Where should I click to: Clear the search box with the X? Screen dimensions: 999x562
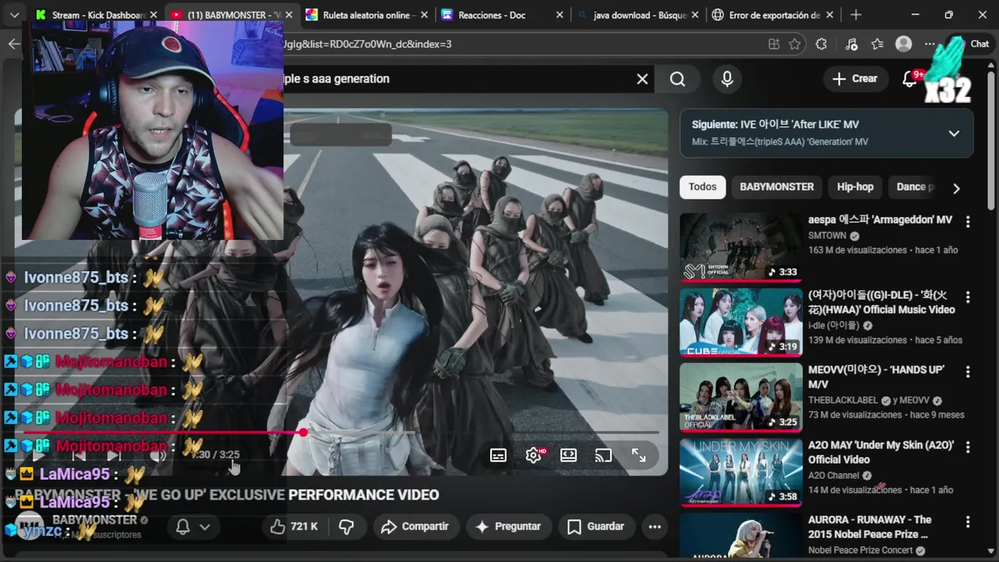click(642, 79)
